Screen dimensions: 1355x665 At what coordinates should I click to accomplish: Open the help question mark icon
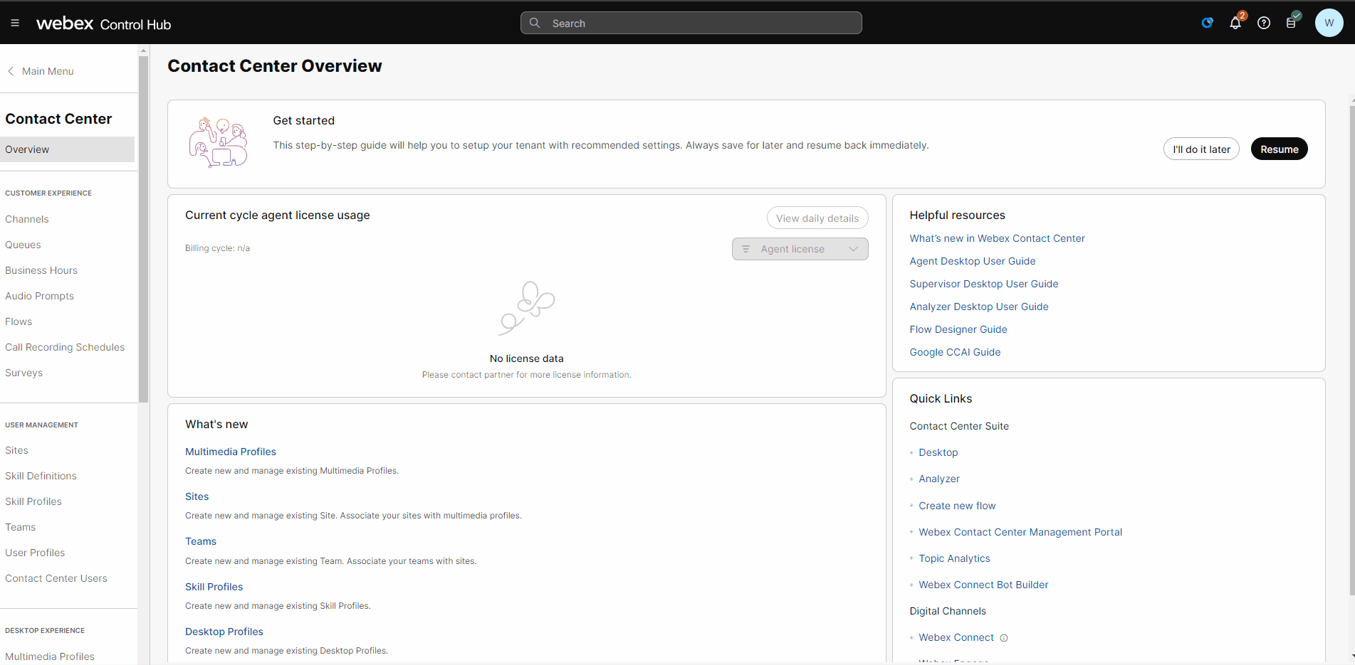[x=1264, y=23]
